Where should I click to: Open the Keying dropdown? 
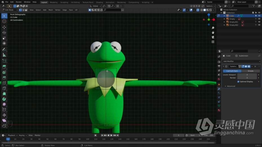(23, 135)
